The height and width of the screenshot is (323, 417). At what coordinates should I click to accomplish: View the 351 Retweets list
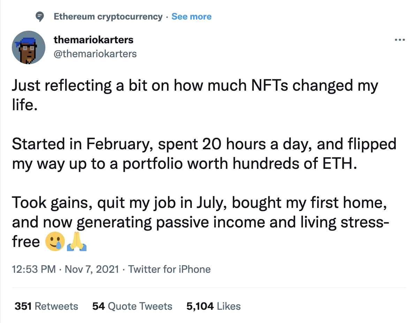pos(46,306)
